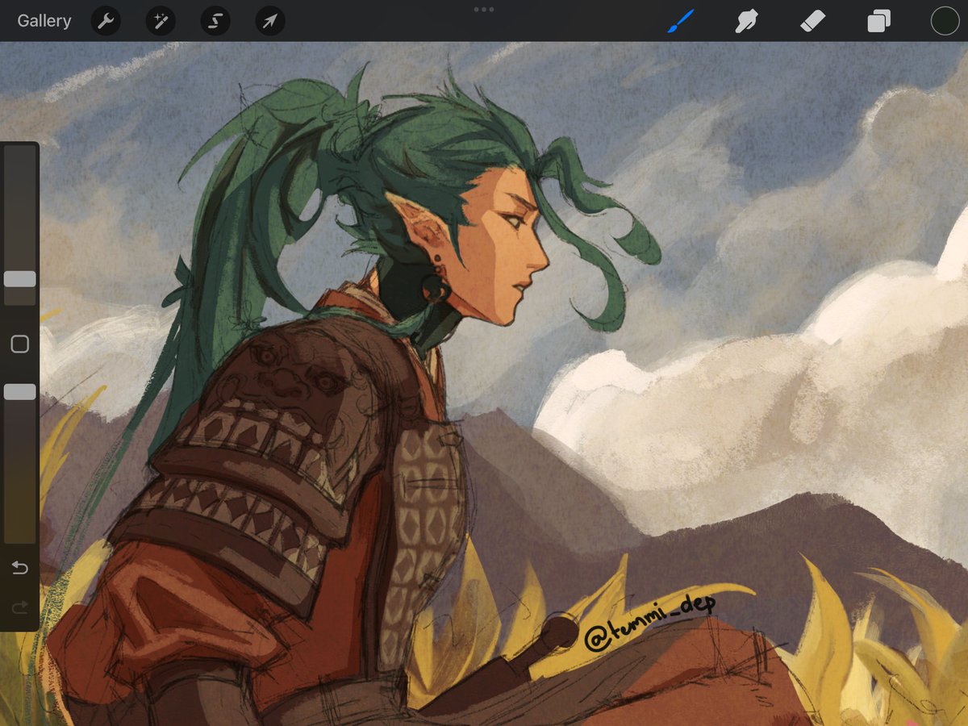968x726 pixels.
Task: Select the Eraser tool
Action: click(812, 21)
